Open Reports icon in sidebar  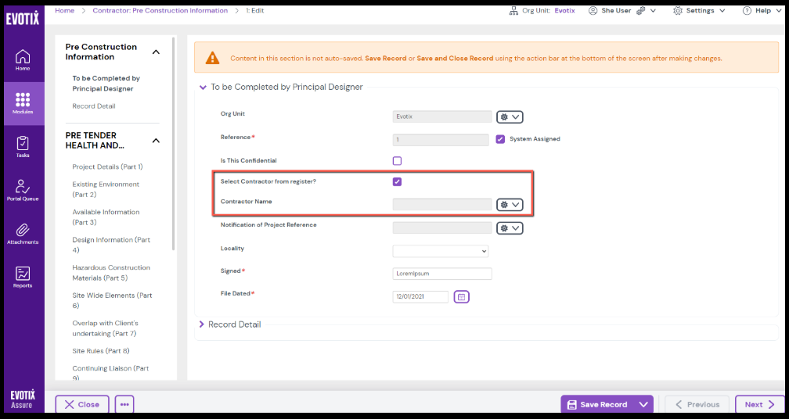tap(23, 277)
